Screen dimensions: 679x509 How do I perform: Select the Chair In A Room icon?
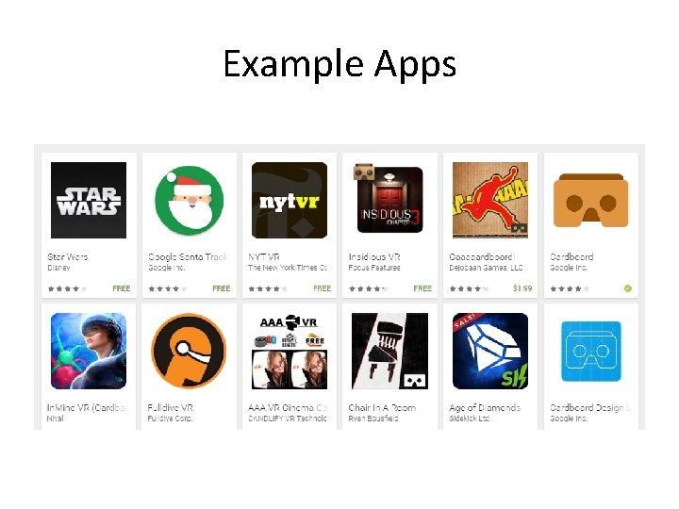pos(389,351)
